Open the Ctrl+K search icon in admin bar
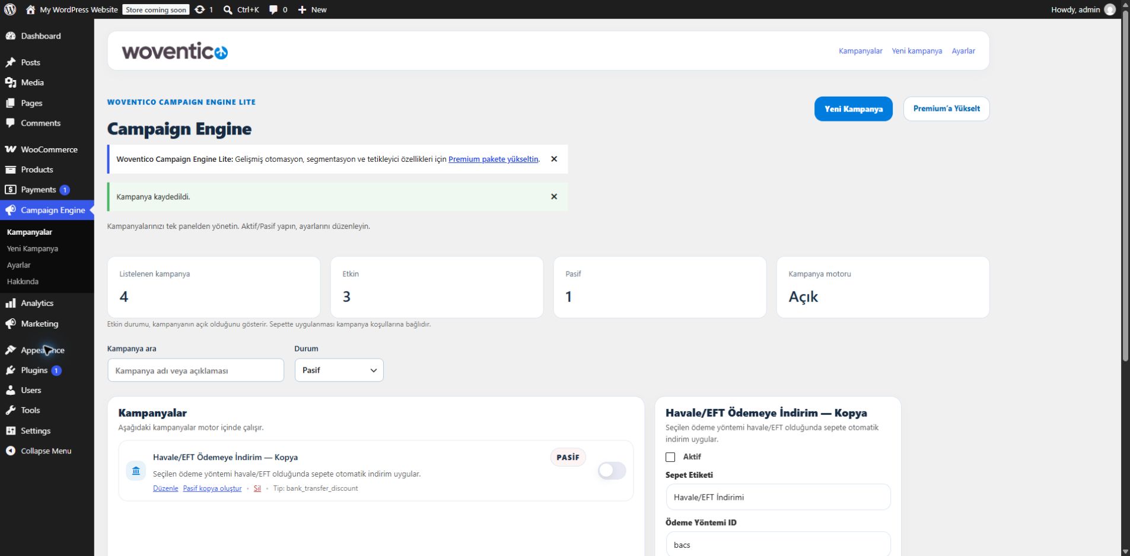1130x556 pixels. click(x=228, y=9)
